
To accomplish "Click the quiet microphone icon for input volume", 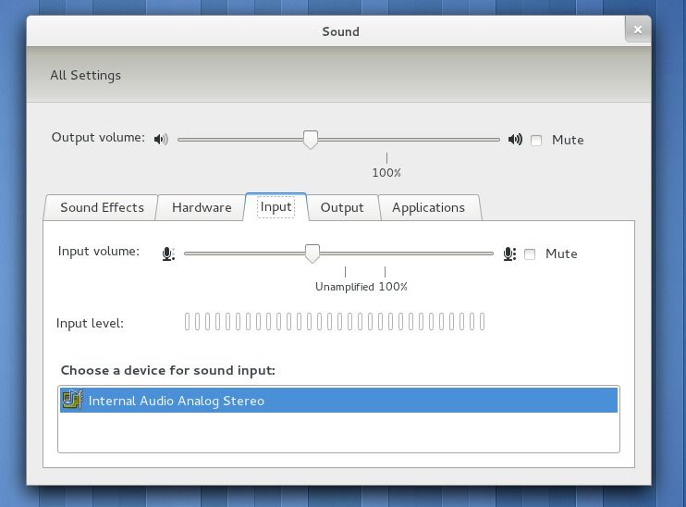I will click(168, 253).
